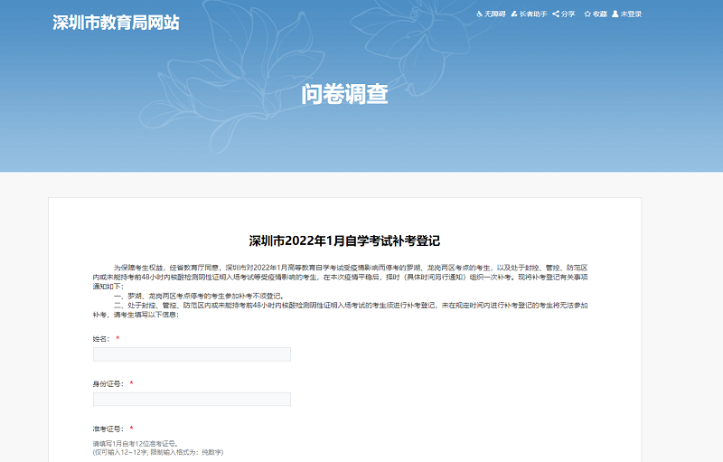The image size is (723, 462).
Task: Click the form title 深圳市2022年1月自学考试补考登记
Action: [x=344, y=240]
